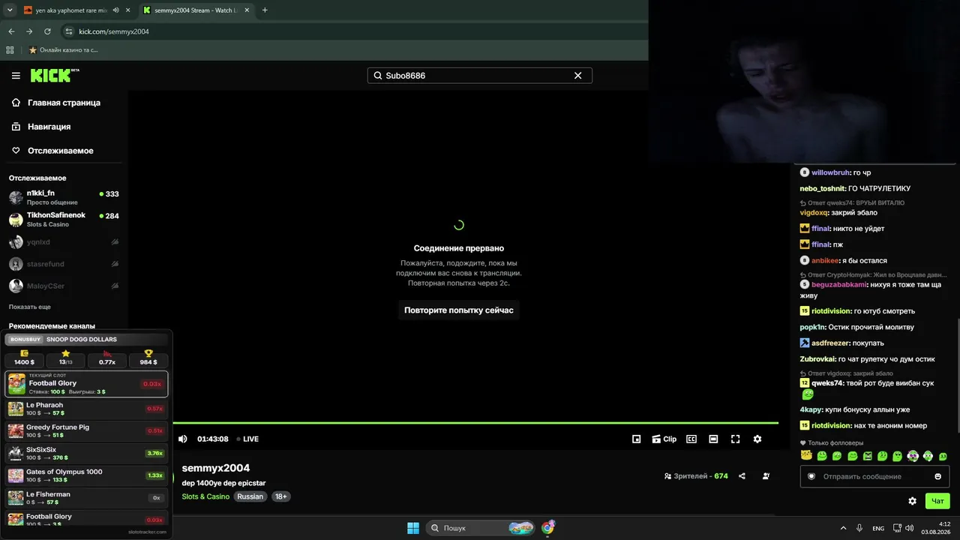Switch to semmyx2004 Stream browser tab
Viewport: 960px width, 540px height.
196,10
